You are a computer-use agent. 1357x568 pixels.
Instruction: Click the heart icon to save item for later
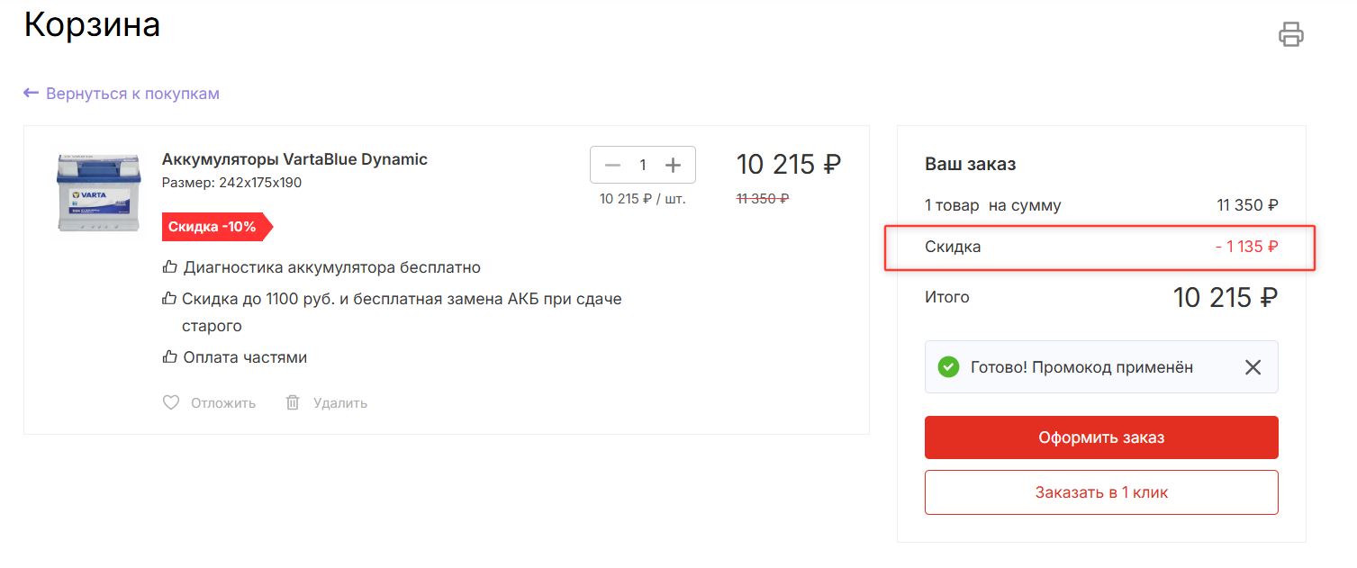(171, 402)
